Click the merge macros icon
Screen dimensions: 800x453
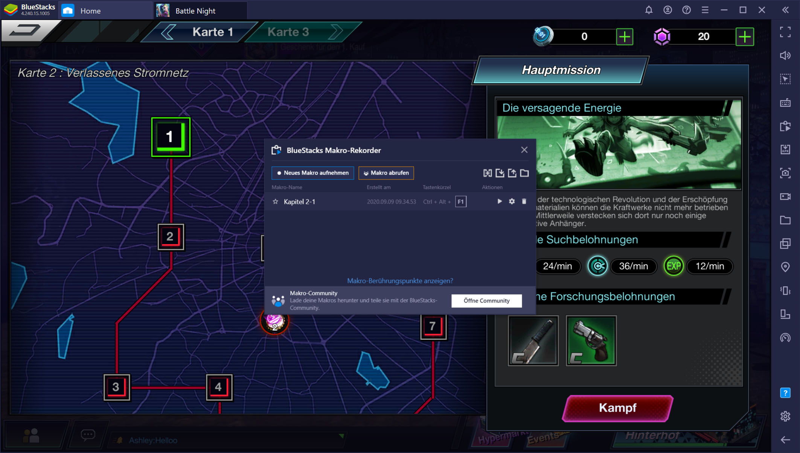tap(488, 173)
